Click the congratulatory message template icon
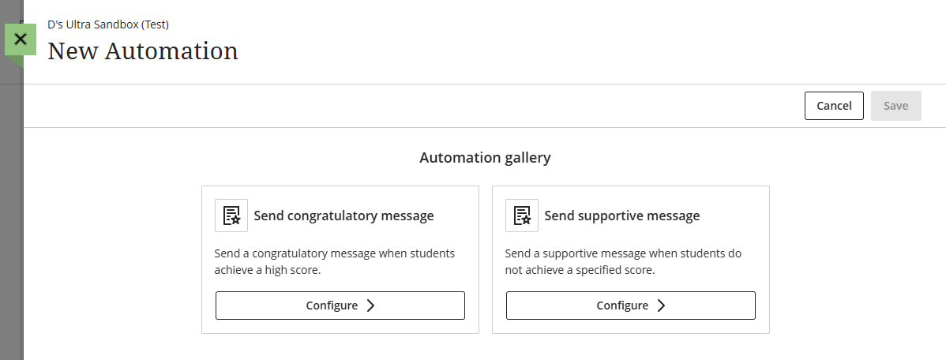The image size is (946, 360). click(231, 216)
